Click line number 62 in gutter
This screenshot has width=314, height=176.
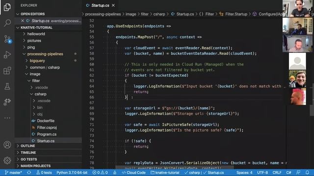tap(92, 75)
